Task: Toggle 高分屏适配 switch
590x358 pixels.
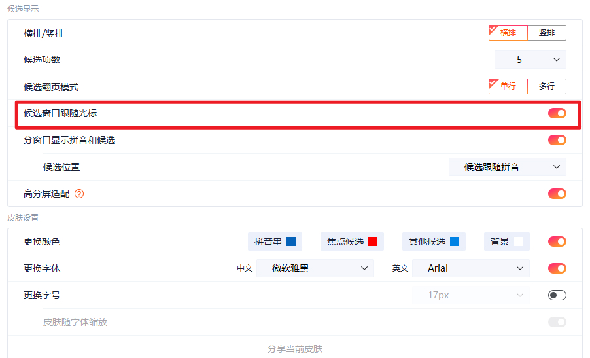Action: point(557,194)
